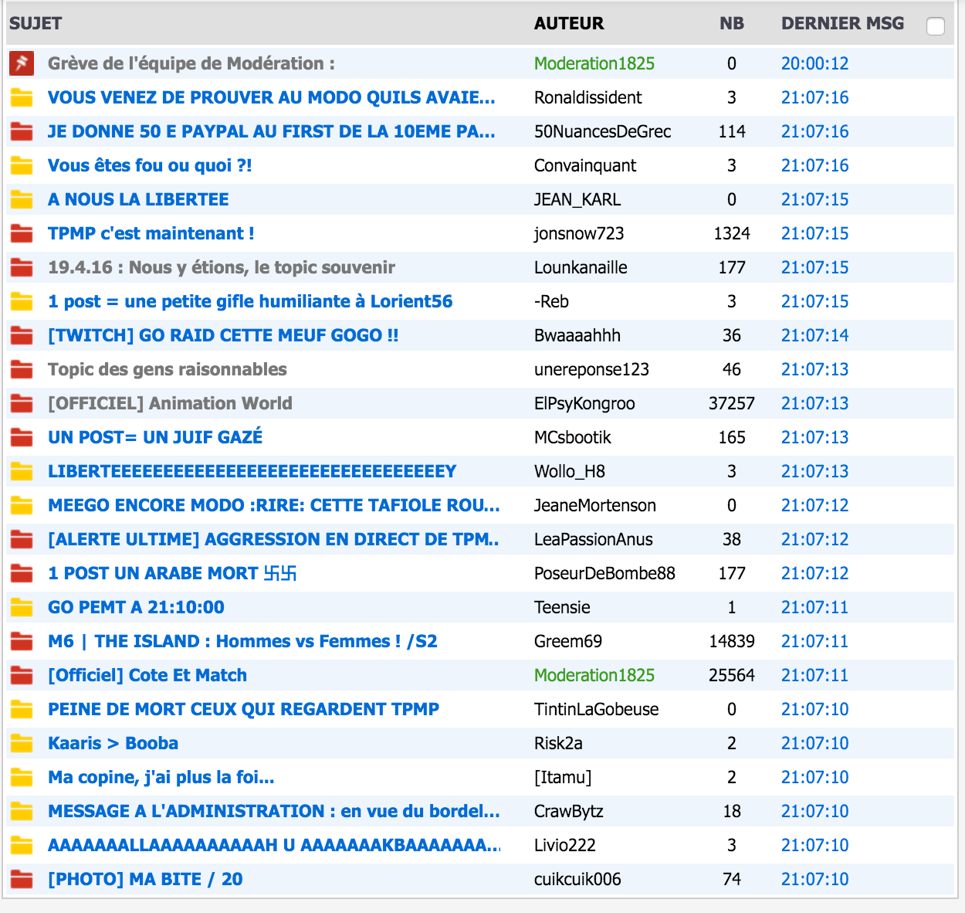This screenshot has height=913, width=965.
Task: Jump to last message of Cote Et Match topic
Action: (x=814, y=675)
